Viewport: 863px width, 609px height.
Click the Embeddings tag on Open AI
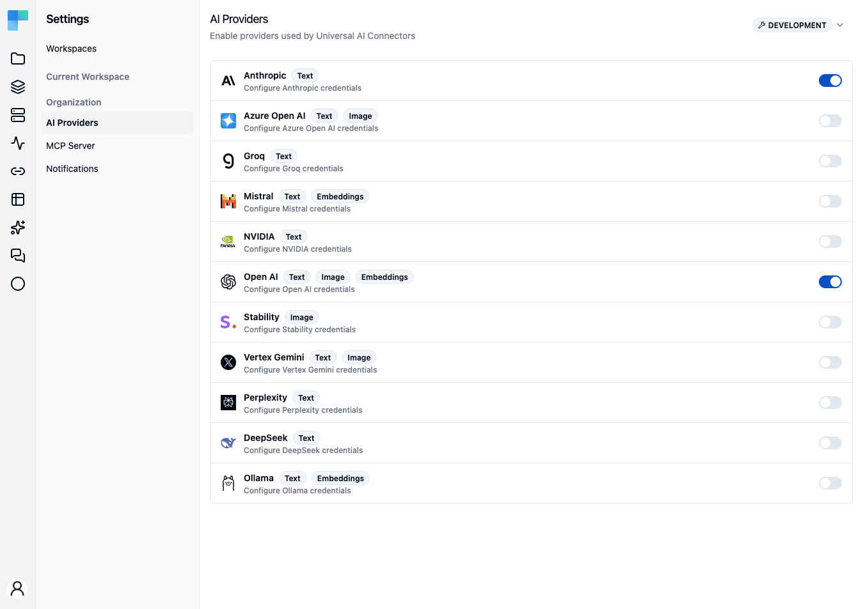[x=384, y=277]
